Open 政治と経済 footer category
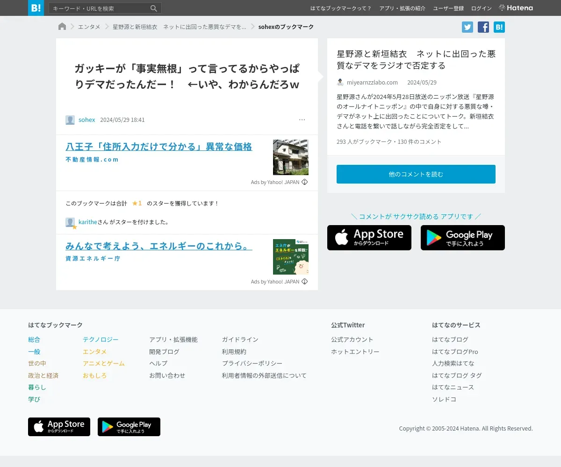 43,375
